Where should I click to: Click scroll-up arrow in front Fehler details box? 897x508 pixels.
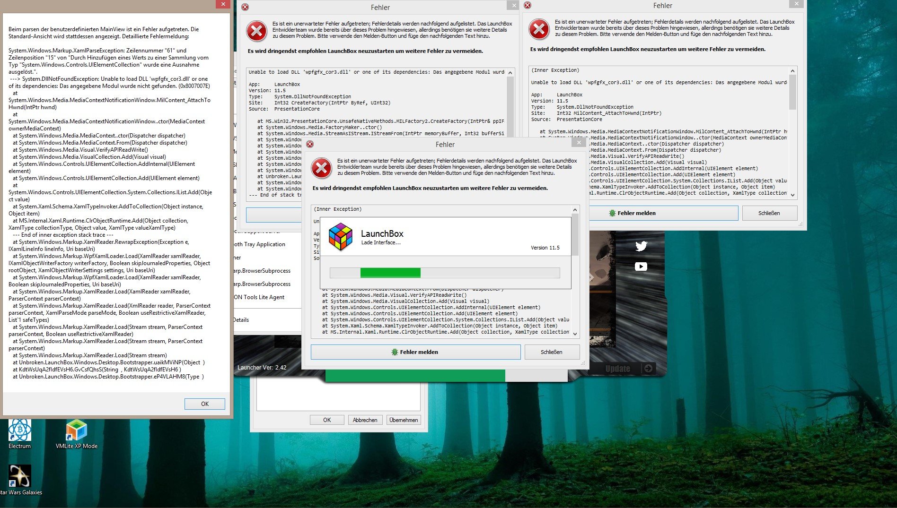pos(575,210)
